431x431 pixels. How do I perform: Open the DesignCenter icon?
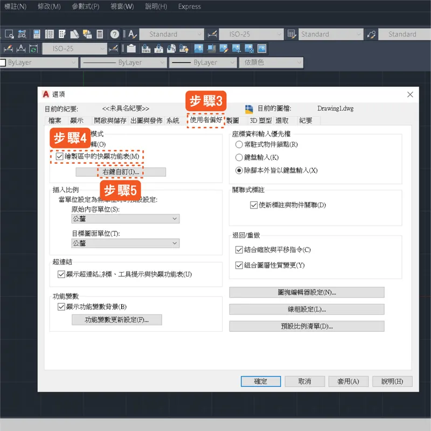click(x=50, y=34)
